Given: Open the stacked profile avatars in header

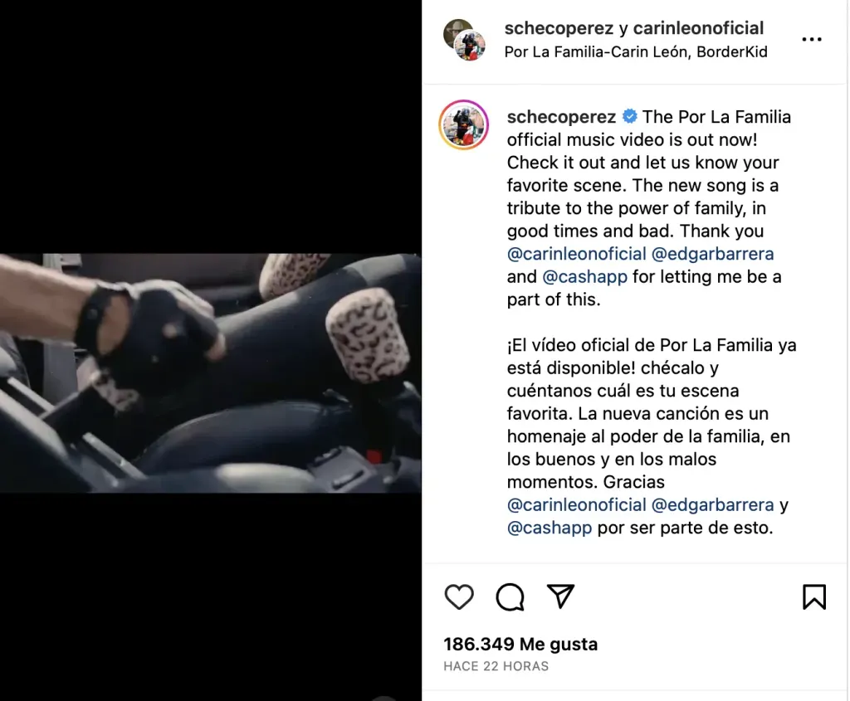Looking at the screenshot, I should [465, 40].
